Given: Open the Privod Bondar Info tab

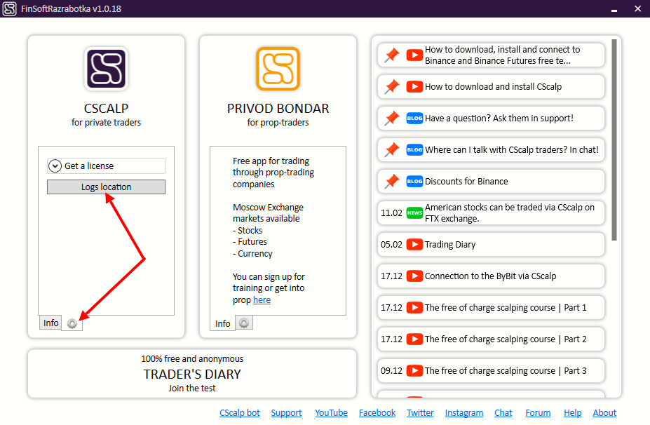Looking at the screenshot, I should (222, 323).
